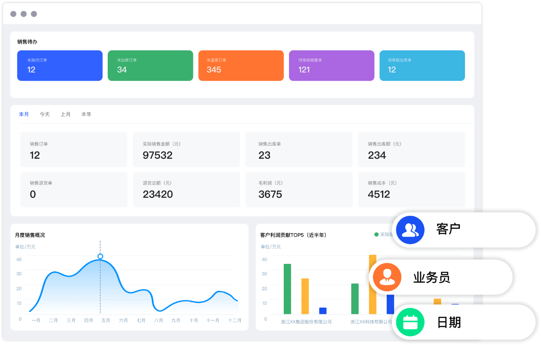
Task: Click the blue 未执行订单 pending orders card
Action: (x=60, y=65)
